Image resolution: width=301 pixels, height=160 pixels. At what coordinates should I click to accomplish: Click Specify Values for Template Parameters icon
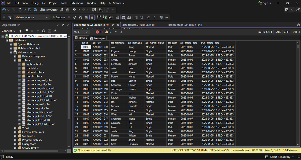pyautogui.click(x=161, y=18)
